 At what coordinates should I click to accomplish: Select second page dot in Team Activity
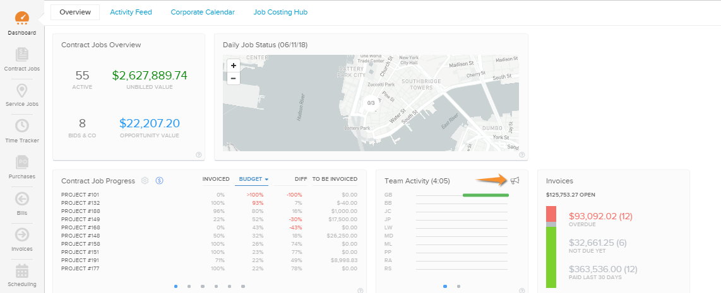(x=458, y=286)
